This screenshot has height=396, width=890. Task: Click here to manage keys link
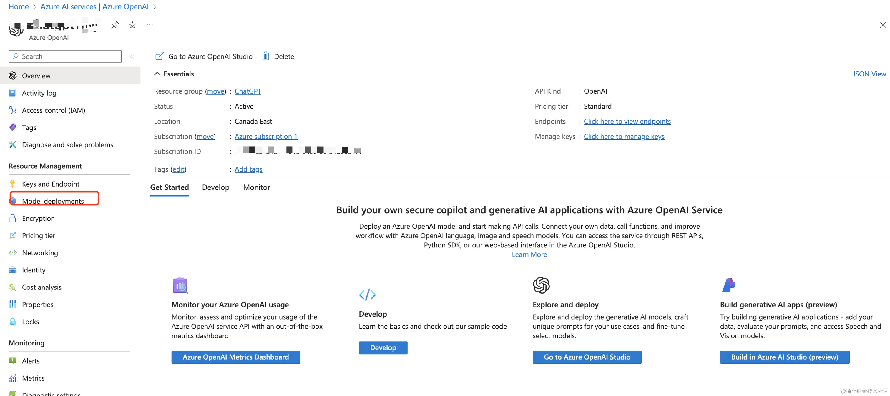(624, 137)
